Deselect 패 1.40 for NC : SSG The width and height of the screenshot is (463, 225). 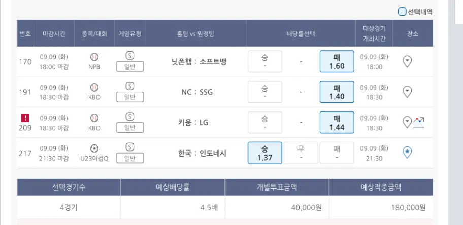tap(337, 92)
